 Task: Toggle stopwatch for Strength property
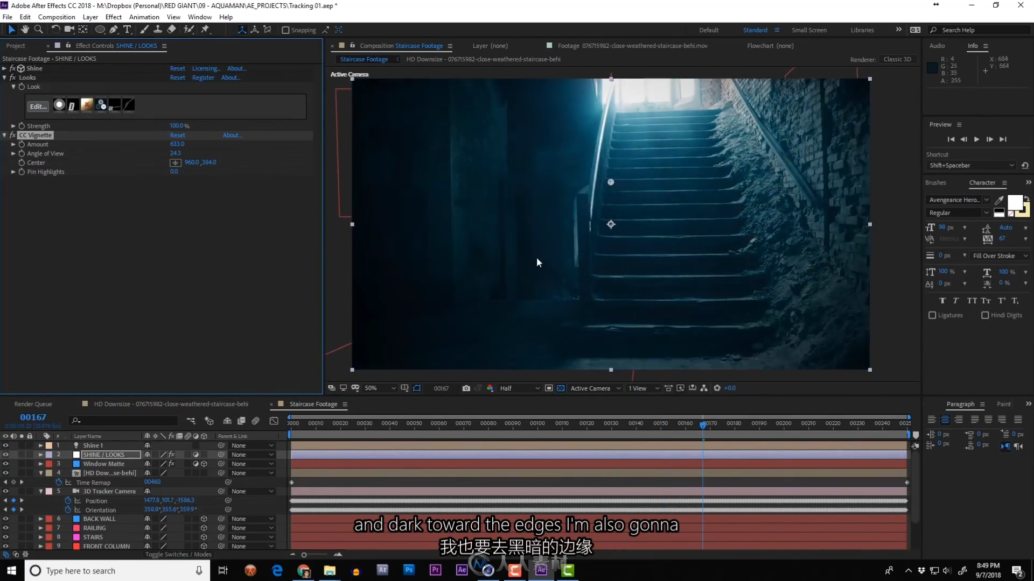(22, 126)
